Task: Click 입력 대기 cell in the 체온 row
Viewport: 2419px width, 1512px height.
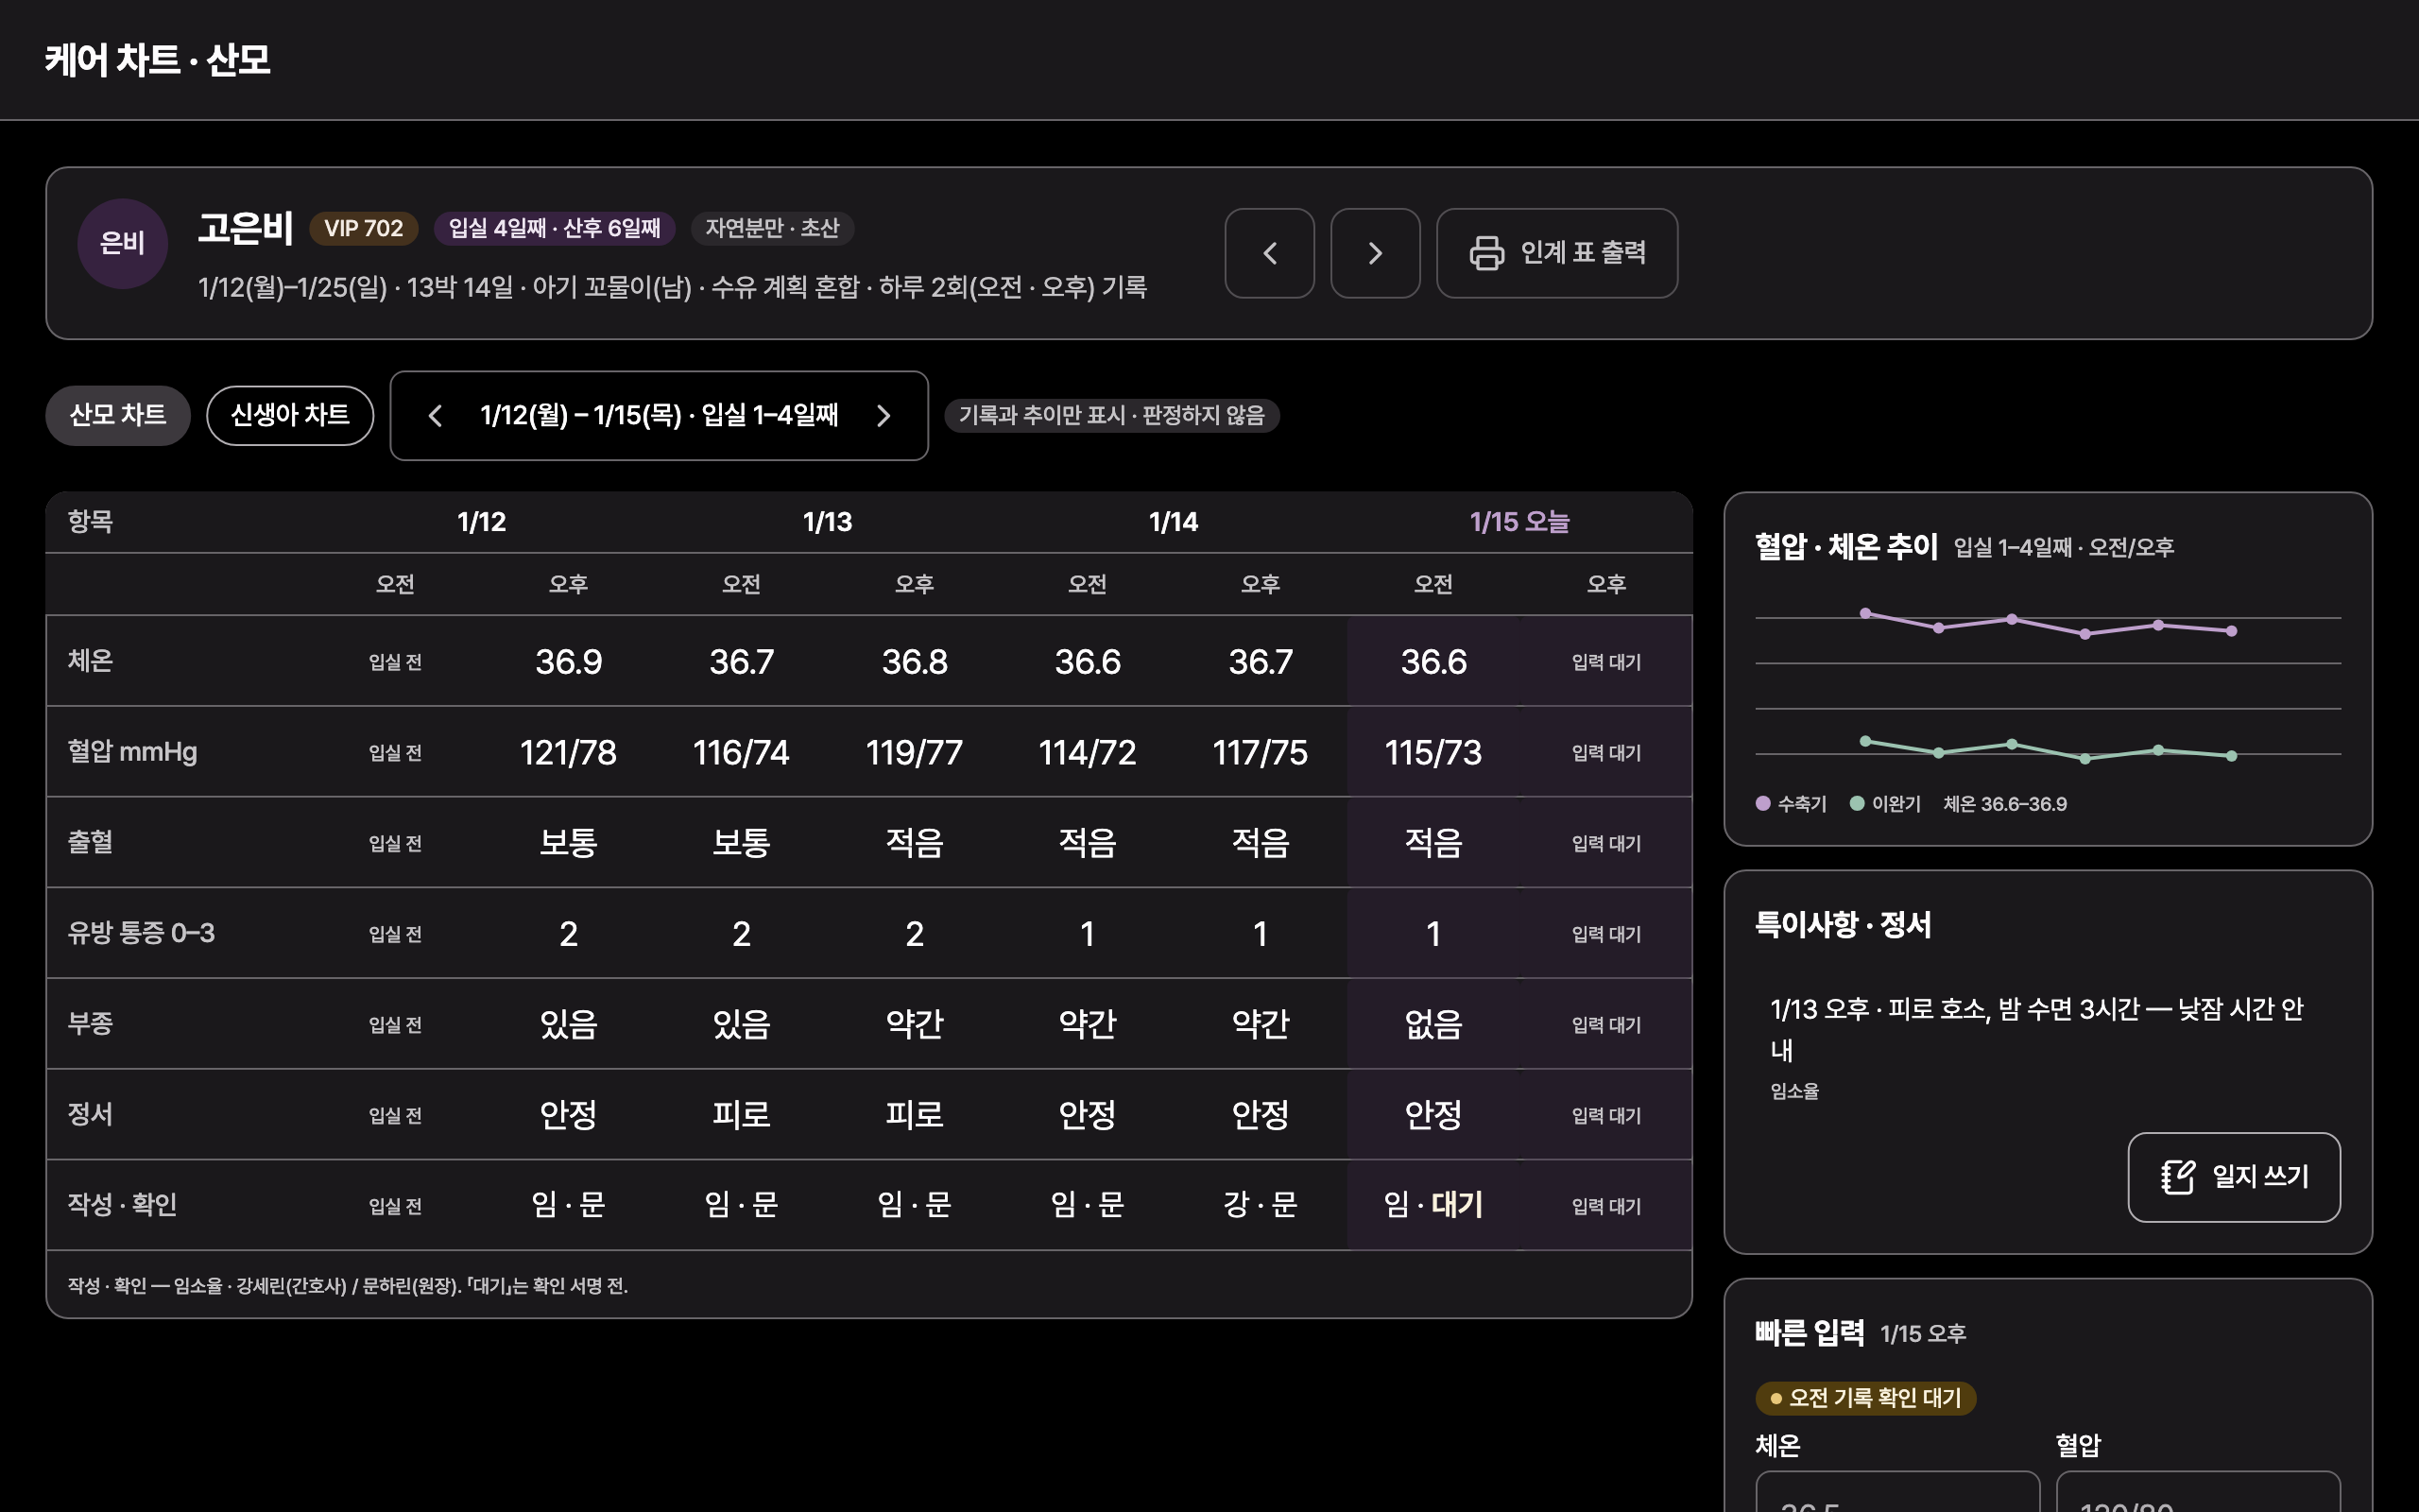Action: coord(1606,662)
